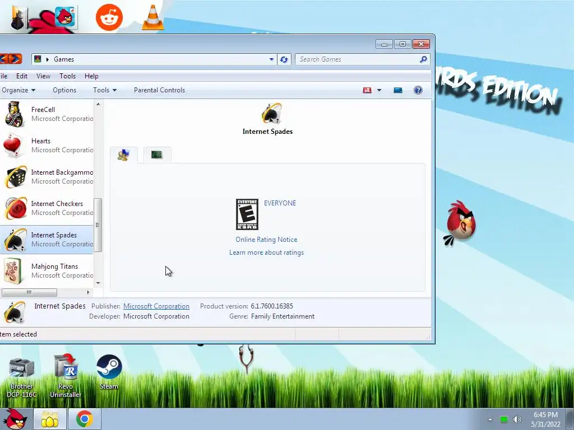
Task: Open the folder icon on taskbar
Action: pos(50,419)
